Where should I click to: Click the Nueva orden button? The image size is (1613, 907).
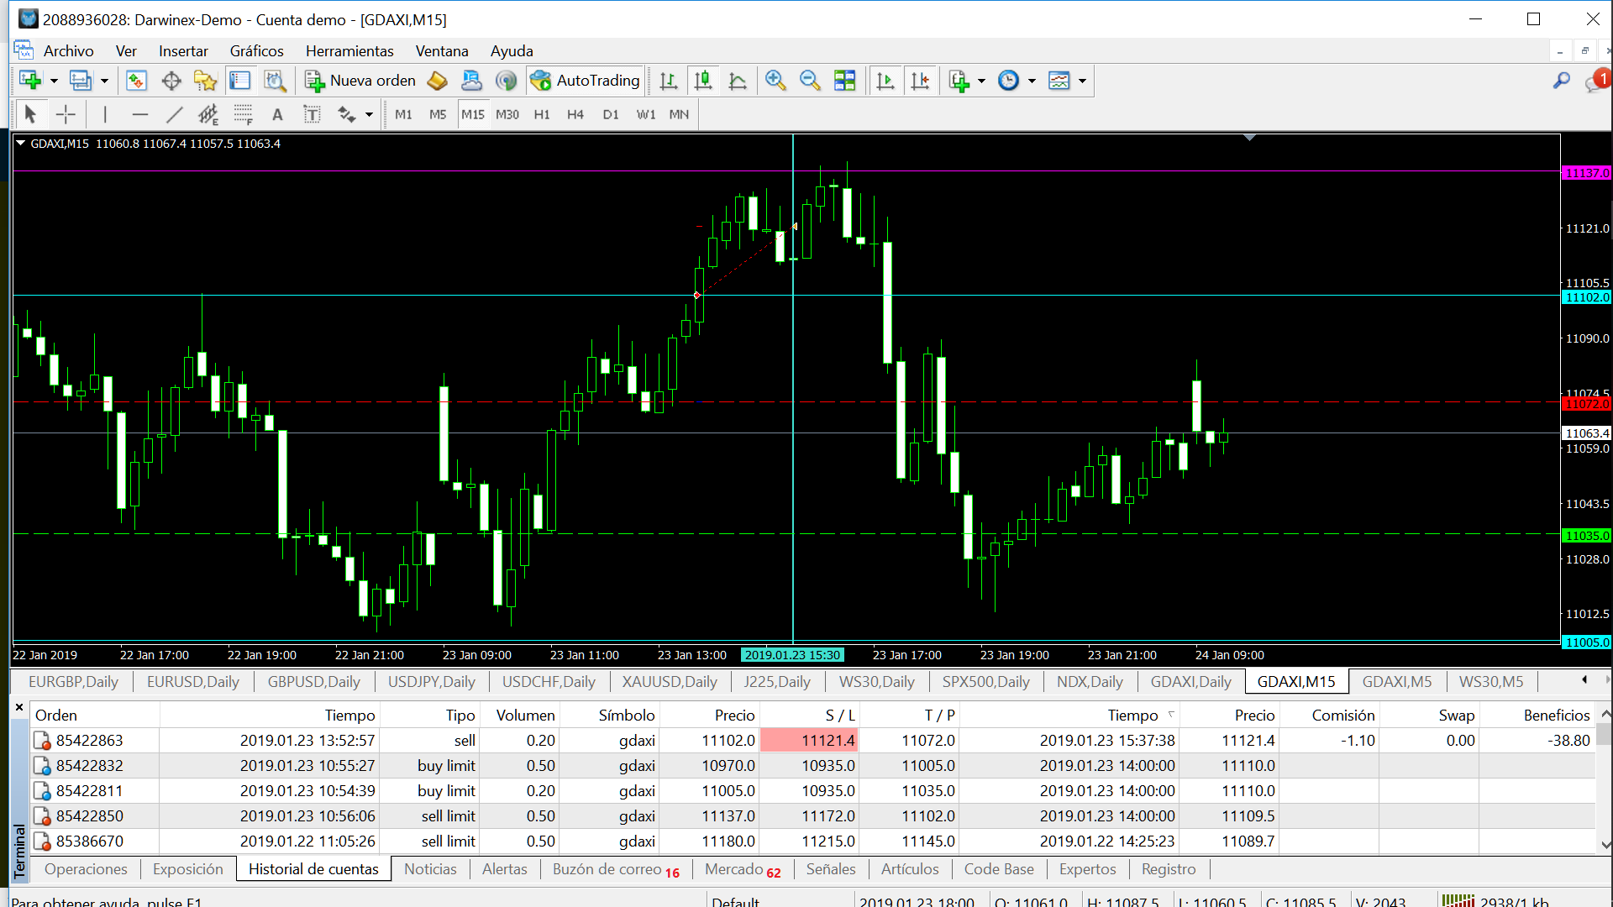click(x=361, y=81)
